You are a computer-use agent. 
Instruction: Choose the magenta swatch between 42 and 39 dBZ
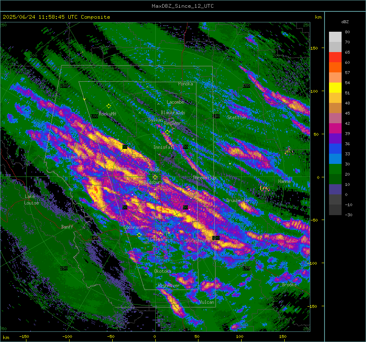point(335,129)
